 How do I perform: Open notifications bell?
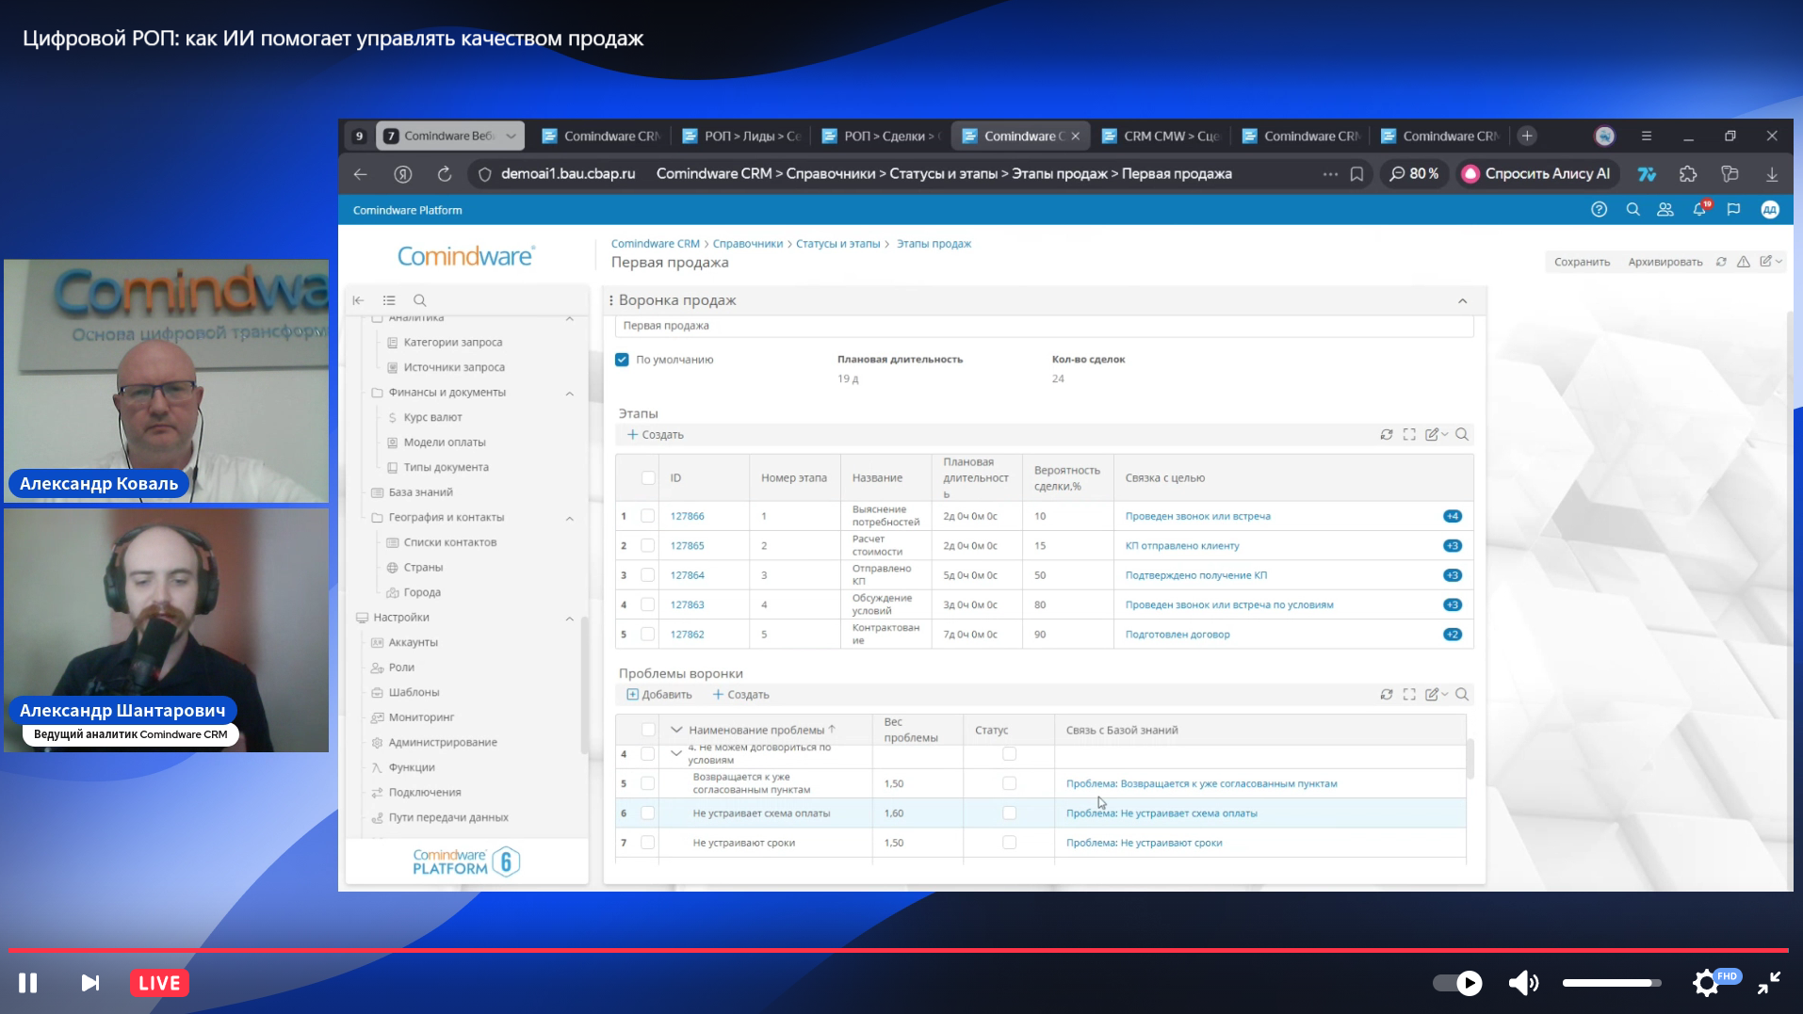[x=1700, y=210]
